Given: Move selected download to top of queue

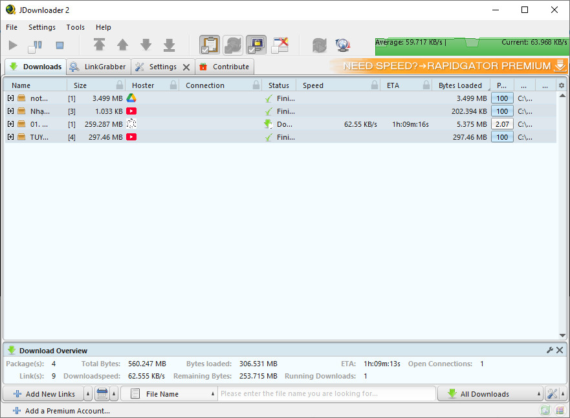Looking at the screenshot, I should 99,45.
